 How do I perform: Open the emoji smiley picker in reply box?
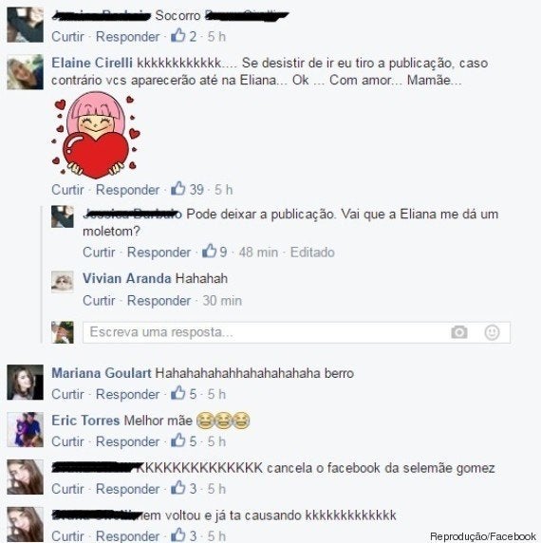492,332
